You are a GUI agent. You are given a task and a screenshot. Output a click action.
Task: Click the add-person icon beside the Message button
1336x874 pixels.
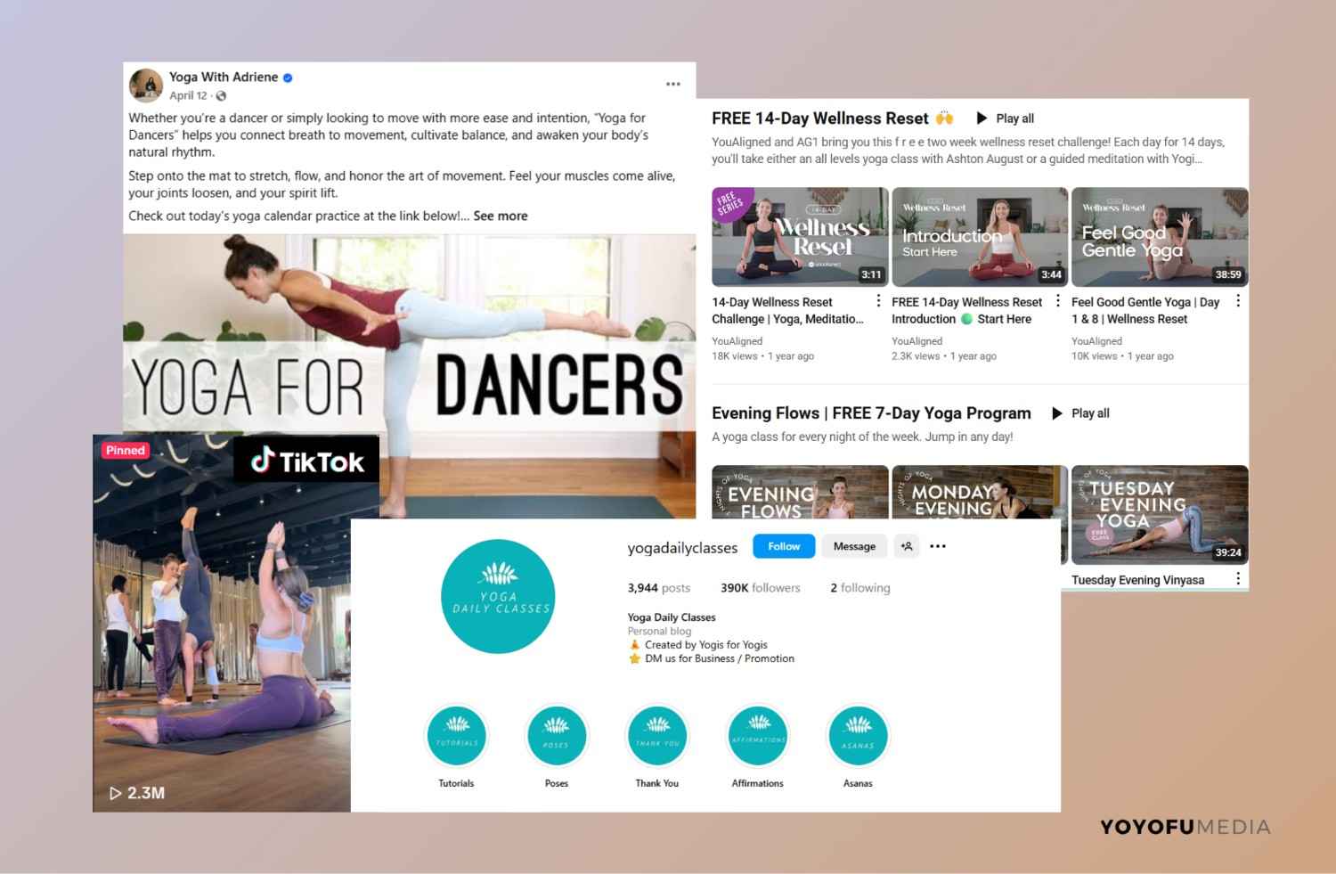click(x=907, y=546)
